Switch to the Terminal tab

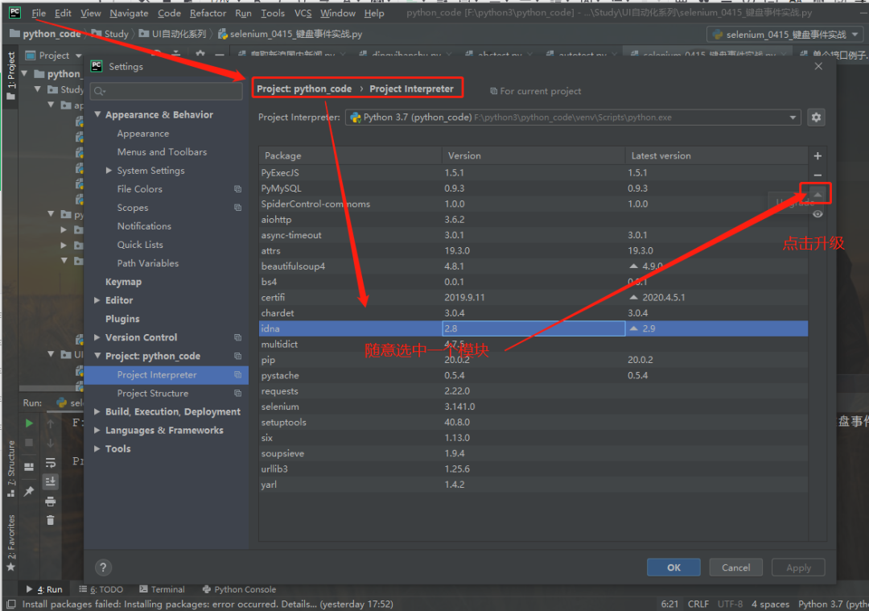click(162, 589)
